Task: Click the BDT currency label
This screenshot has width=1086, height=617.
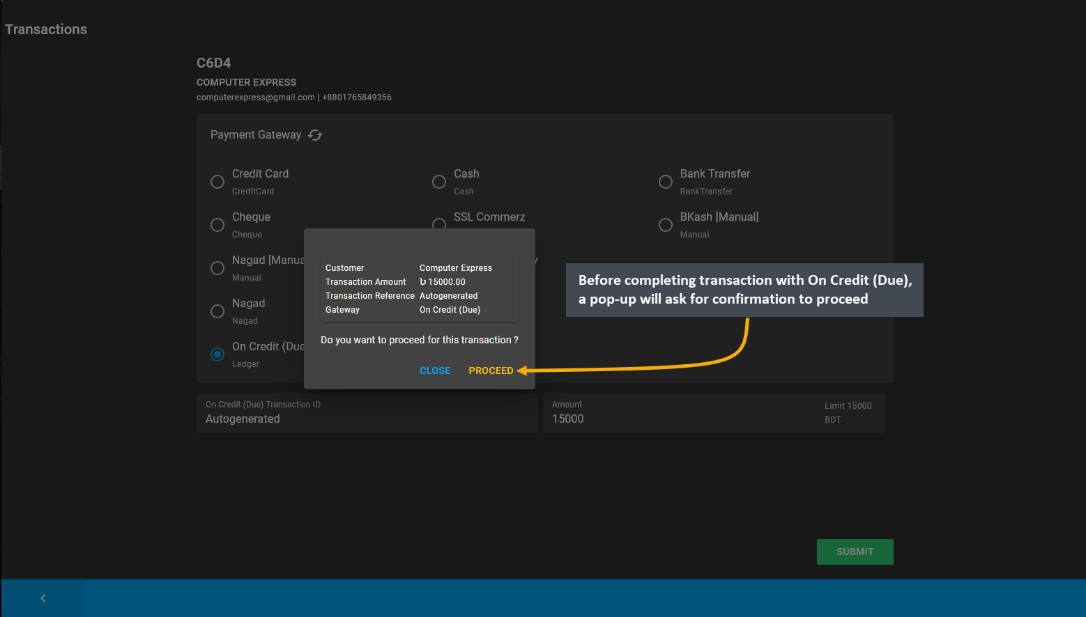Action: (832, 420)
